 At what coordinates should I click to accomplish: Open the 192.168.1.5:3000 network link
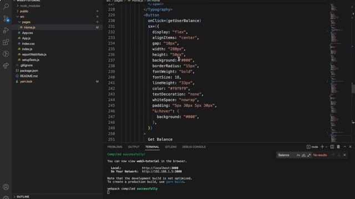[161, 171]
